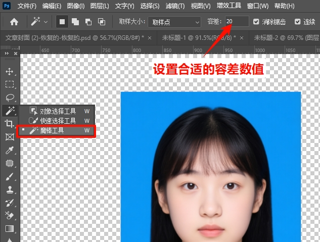Open the 文件(F) menu
320x242 pixels.
point(27,6)
